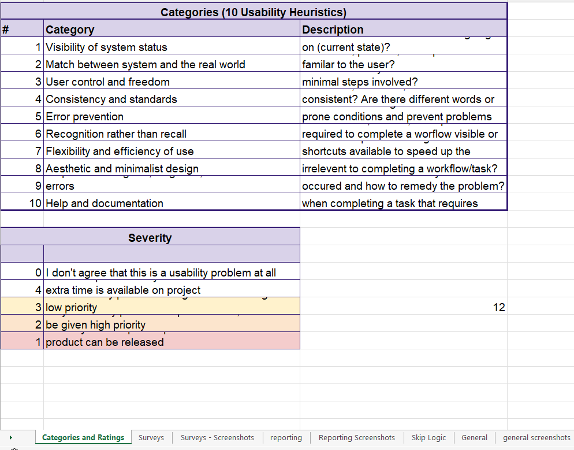Select the Categories (10 Usability Heuristics) title cell
This screenshot has width=574, height=450.
tap(253, 12)
